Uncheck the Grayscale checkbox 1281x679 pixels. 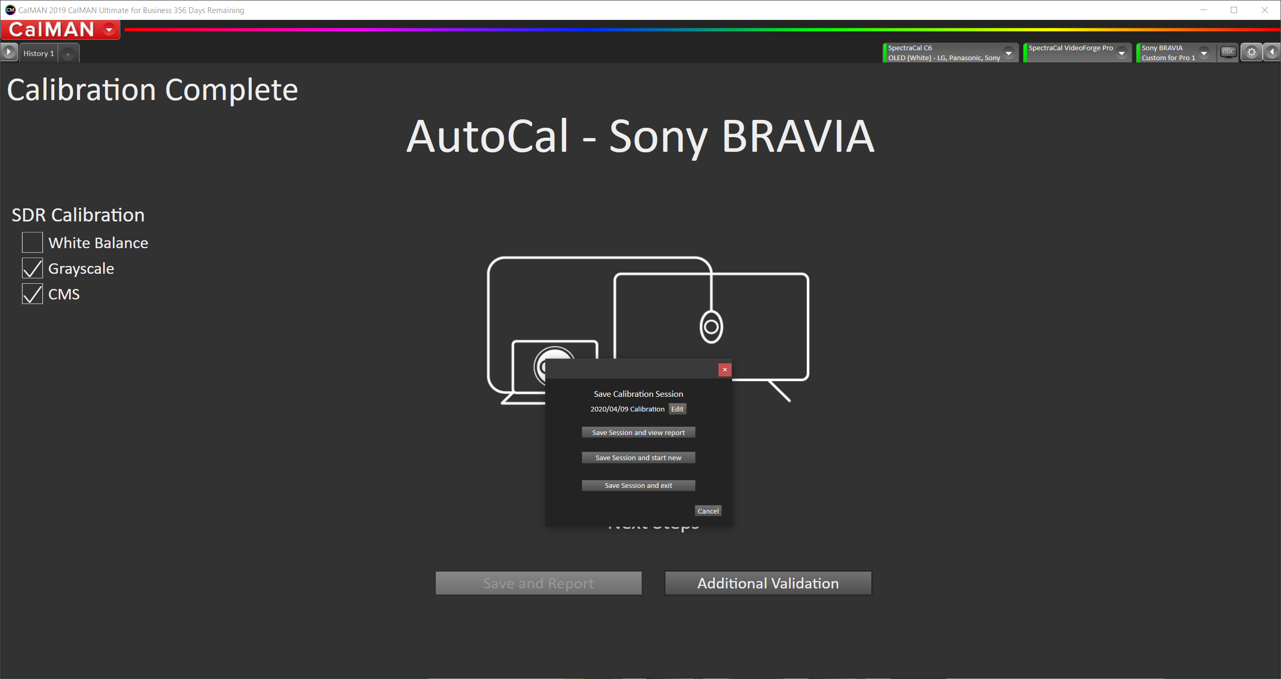[x=32, y=268]
